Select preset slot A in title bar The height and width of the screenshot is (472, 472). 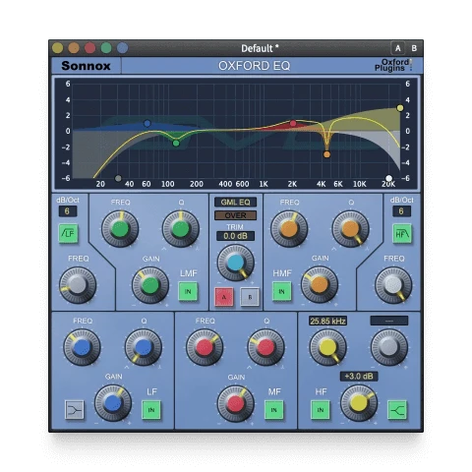398,48
